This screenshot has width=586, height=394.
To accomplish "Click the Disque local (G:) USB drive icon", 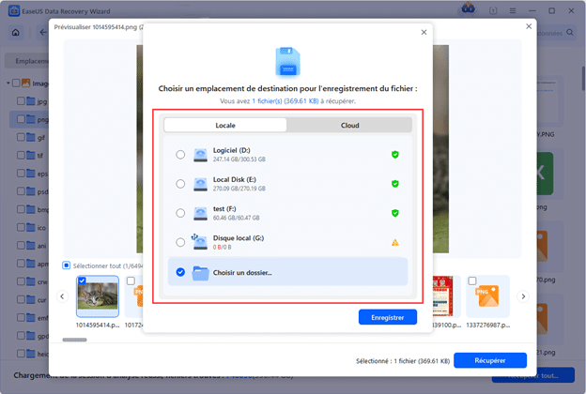I will point(200,242).
